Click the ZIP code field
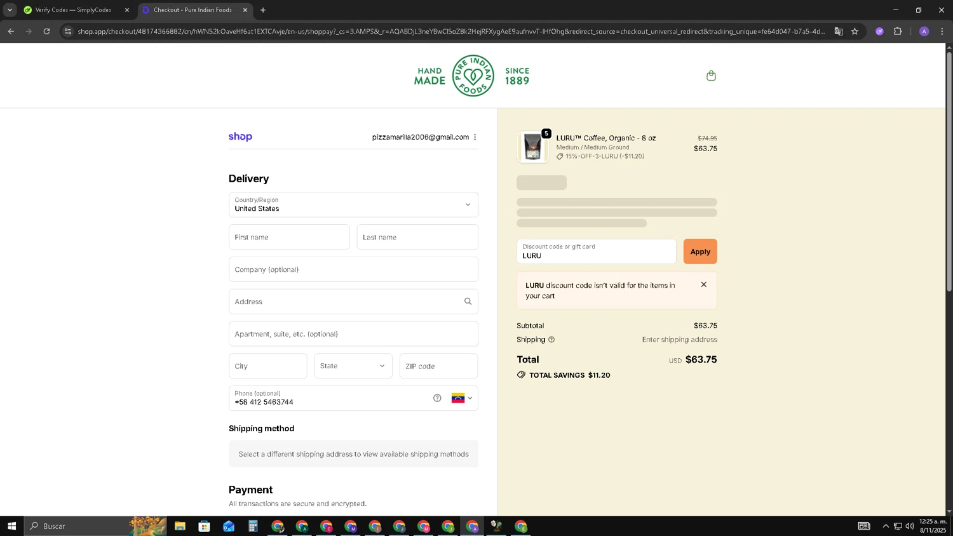This screenshot has width=953, height=536. tap(438, 366)
